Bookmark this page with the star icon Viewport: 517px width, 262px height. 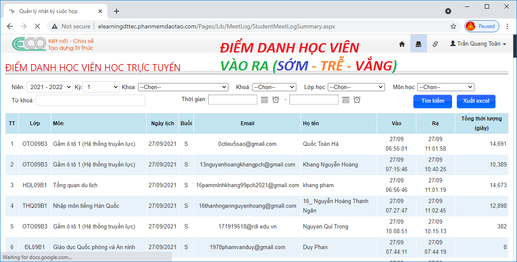tap(453, 26)
